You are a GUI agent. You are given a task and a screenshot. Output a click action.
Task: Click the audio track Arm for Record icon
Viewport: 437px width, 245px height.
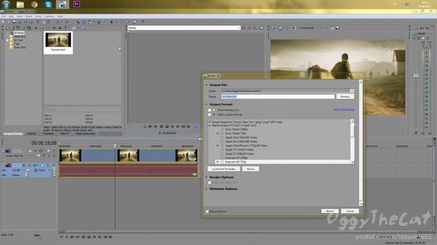click(24, 165)
